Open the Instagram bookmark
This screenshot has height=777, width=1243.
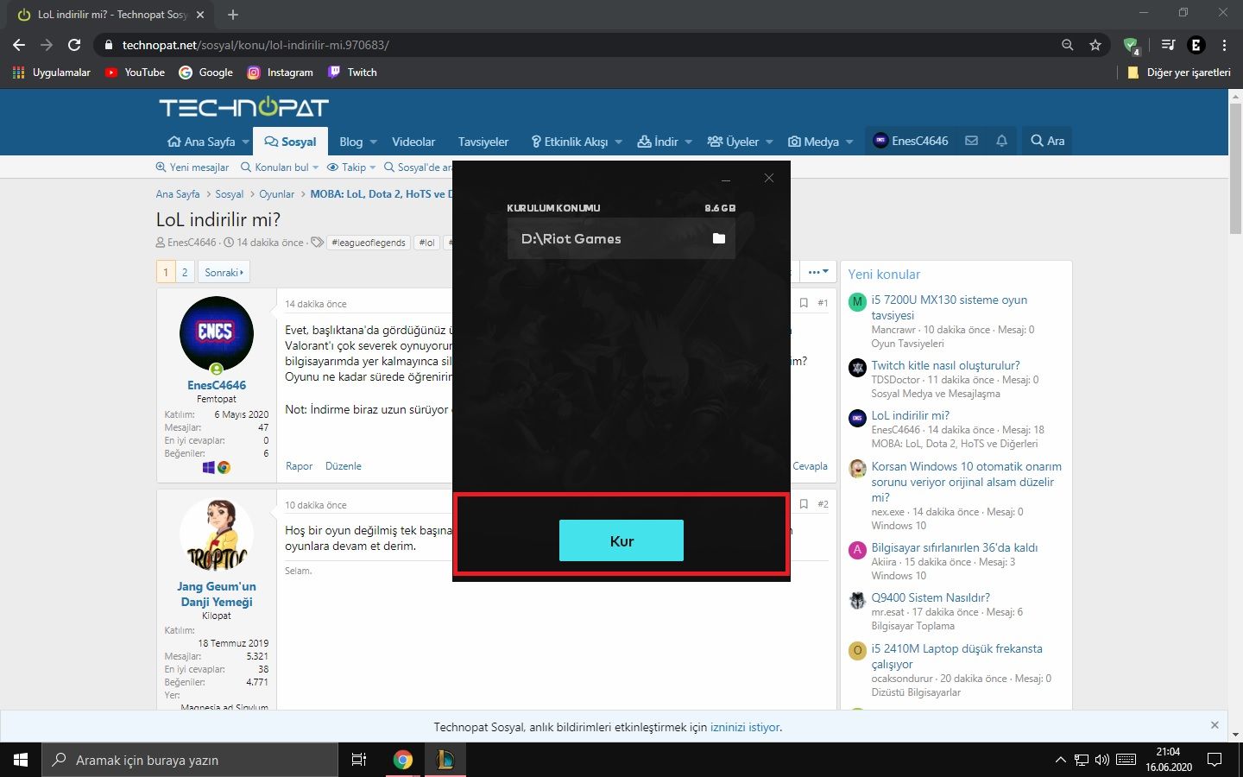(x=280, y=73)
